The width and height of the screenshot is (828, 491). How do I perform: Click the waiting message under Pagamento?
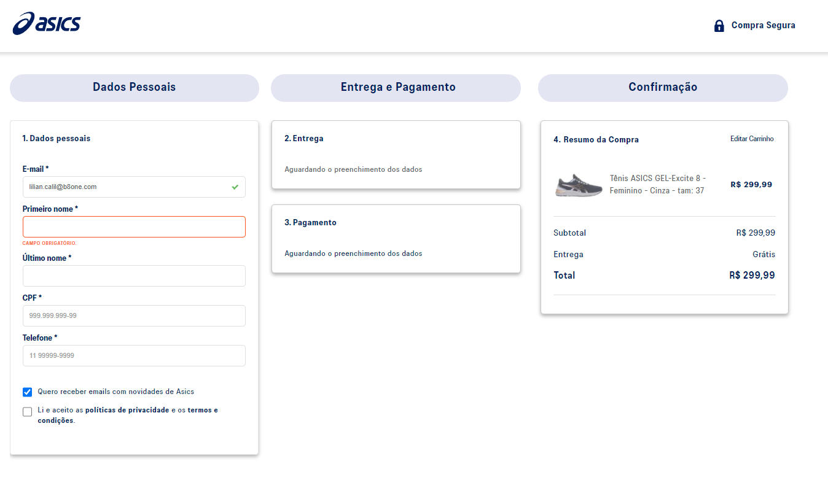pyautogui.click(x=353, y=253)
